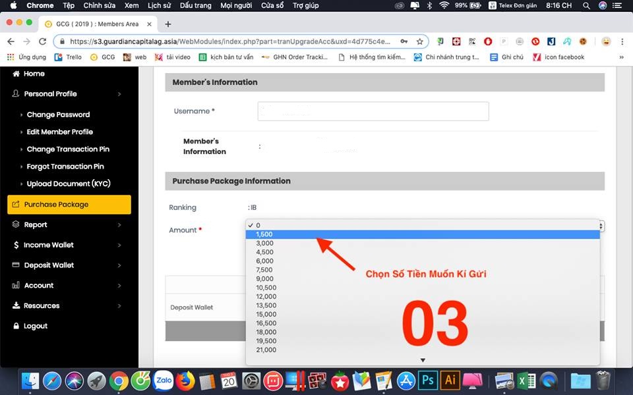The height and width of the screenshot is (395, 633).
Task: Open a new browser tab
Action: click(168, 24)
